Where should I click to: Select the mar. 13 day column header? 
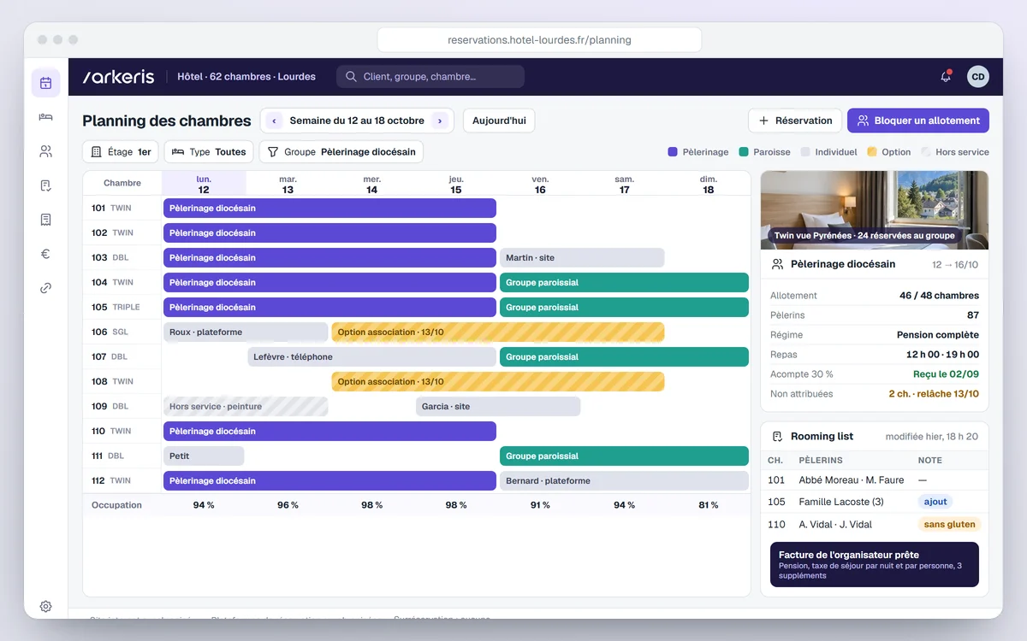[288, 184]
